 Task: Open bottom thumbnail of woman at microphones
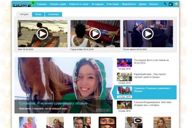55,122
